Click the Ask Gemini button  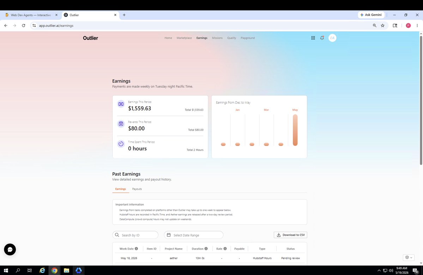(x=371, y=15)
